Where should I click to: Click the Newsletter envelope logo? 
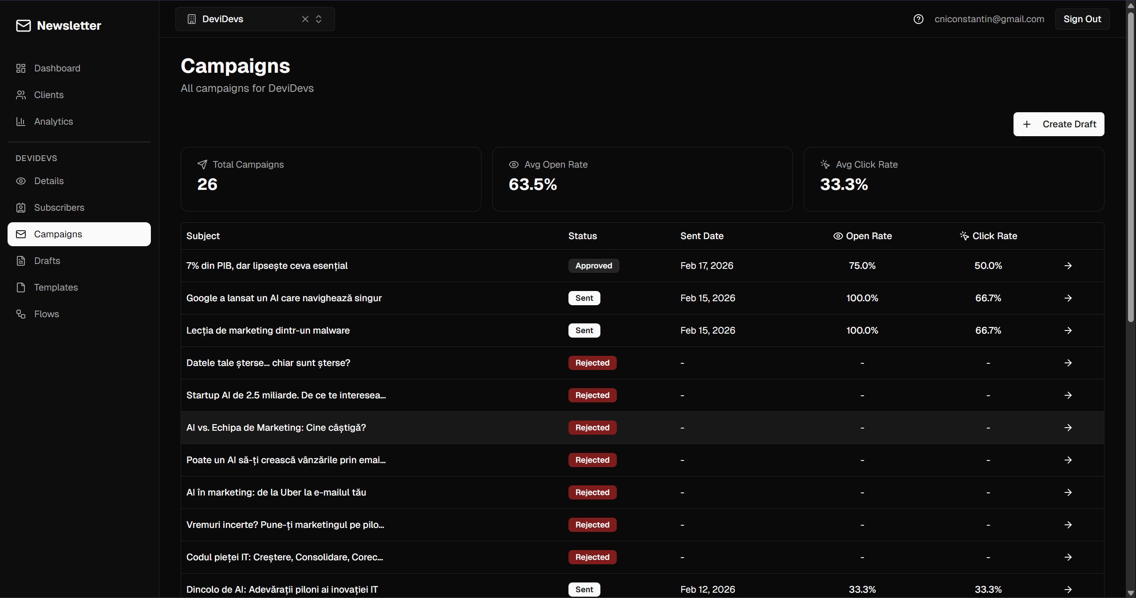pos(24,25)
